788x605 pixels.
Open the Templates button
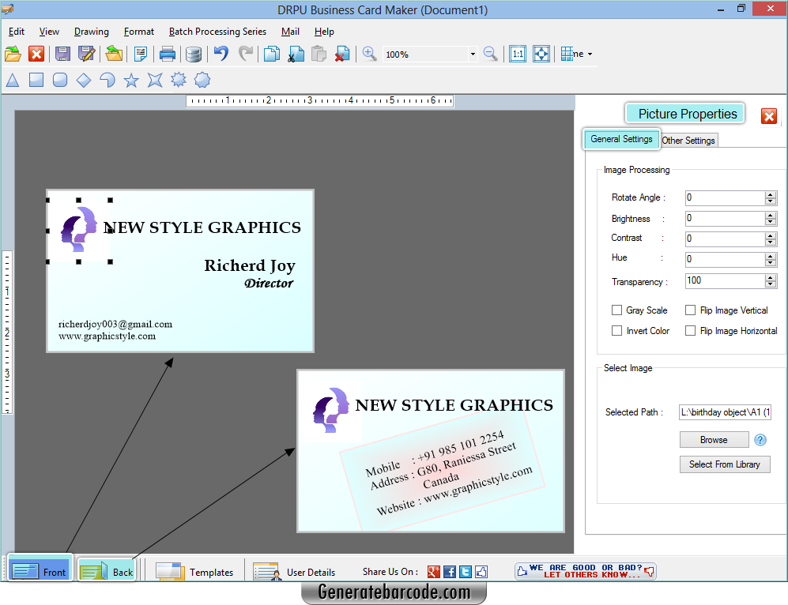click(194, 572)
